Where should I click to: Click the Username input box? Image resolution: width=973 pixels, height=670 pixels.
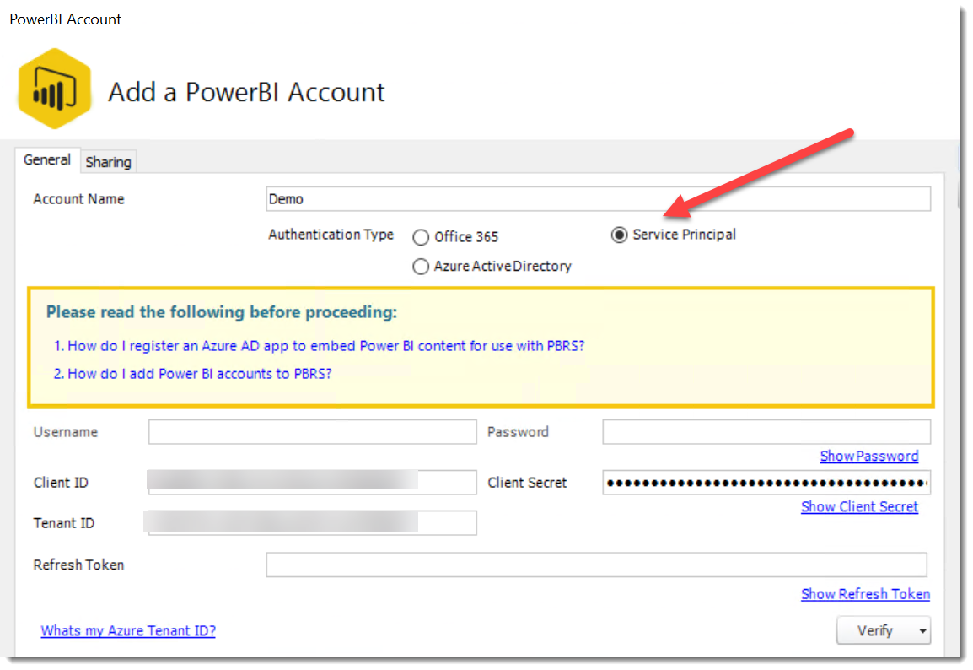click(312, 431)
